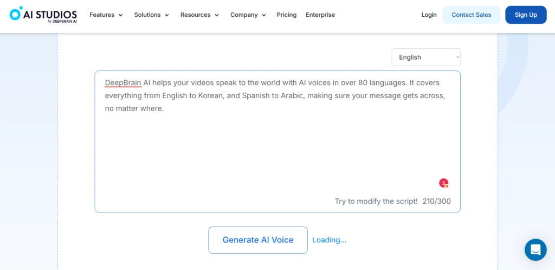Click the Login link

click(x=429, y=15)
